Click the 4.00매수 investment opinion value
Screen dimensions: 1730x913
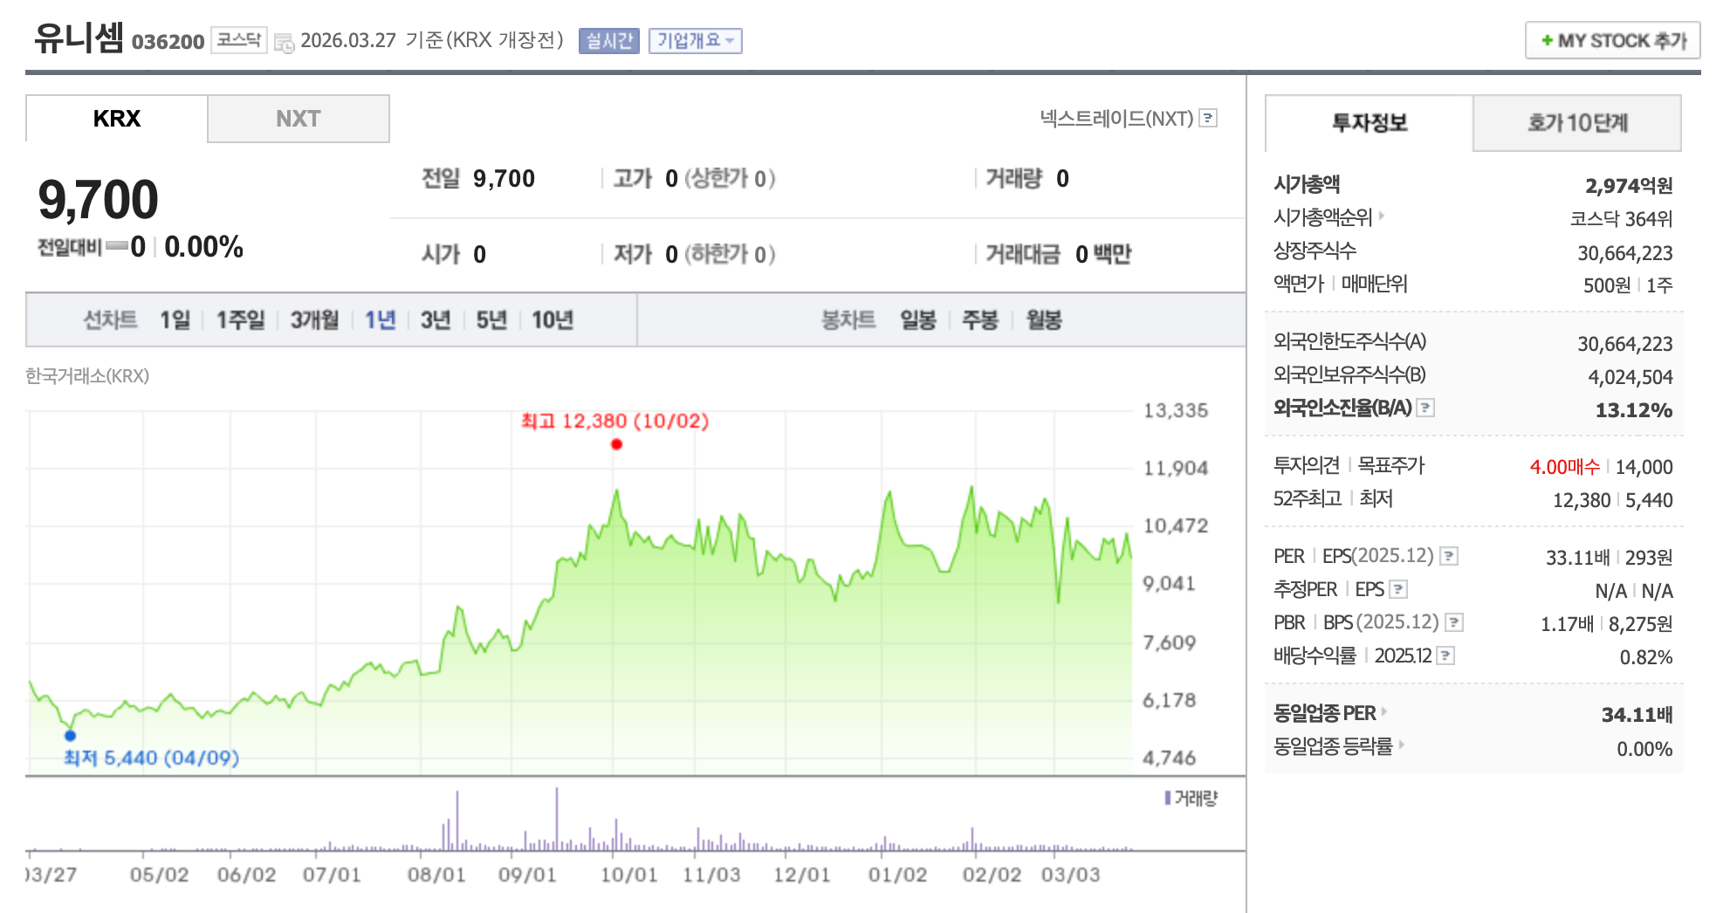point(1565,467)
